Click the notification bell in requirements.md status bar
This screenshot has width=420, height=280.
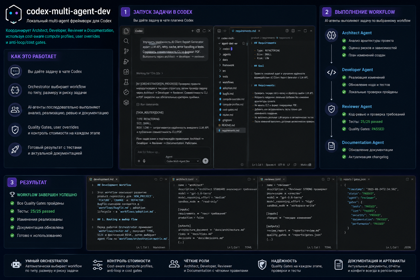[295, 165]
